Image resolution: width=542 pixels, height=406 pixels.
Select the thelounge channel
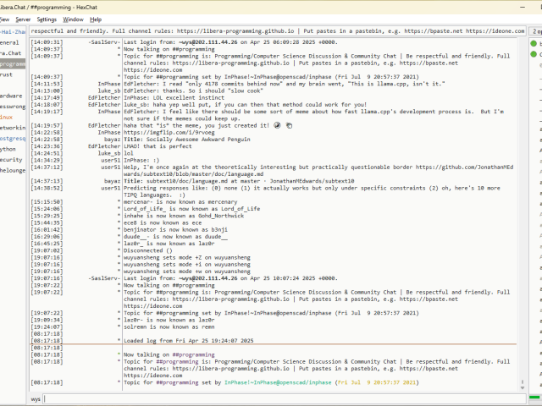click(13, 169)
